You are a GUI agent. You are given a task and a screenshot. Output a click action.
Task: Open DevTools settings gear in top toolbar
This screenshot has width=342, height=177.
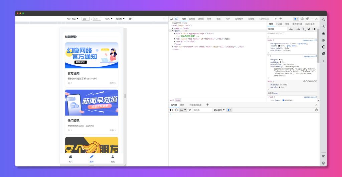tap(302, 19)
